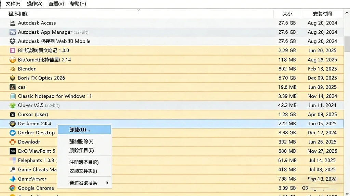Viewport: 350px width, 196px height.
Task: Click the Dec 12, 2024 install date
Action: (x=322, y=133)
